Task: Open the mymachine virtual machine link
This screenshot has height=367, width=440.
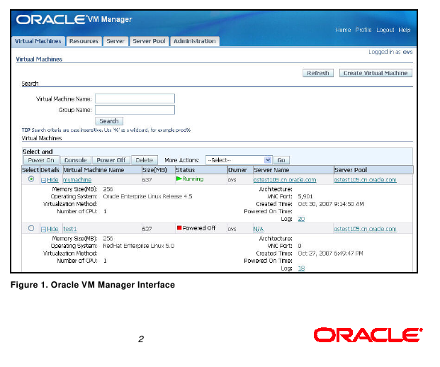Action: [x=77, y=180]
